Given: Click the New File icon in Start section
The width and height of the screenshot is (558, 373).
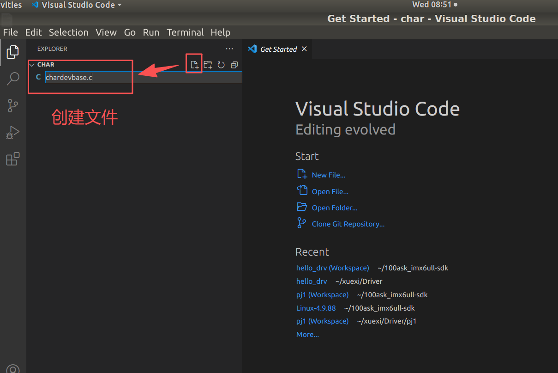Looking at the screenshot, I should tap(302, 174).
